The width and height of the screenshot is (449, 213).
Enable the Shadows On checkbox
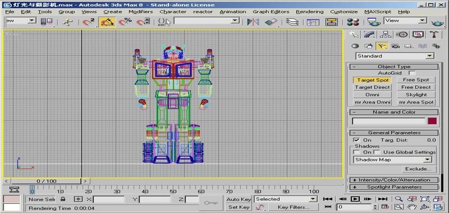(357, 152)
